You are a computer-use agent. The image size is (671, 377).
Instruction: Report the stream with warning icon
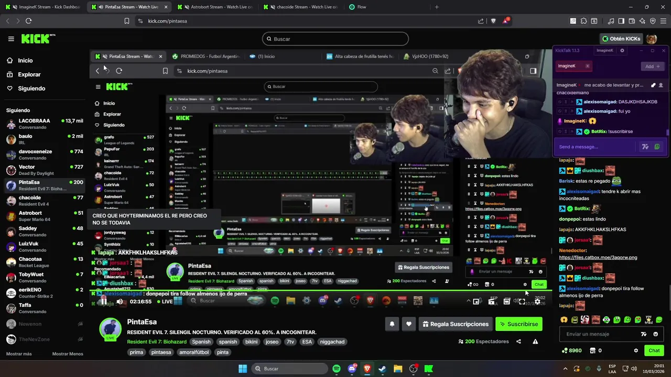click(x=535, y=341)
